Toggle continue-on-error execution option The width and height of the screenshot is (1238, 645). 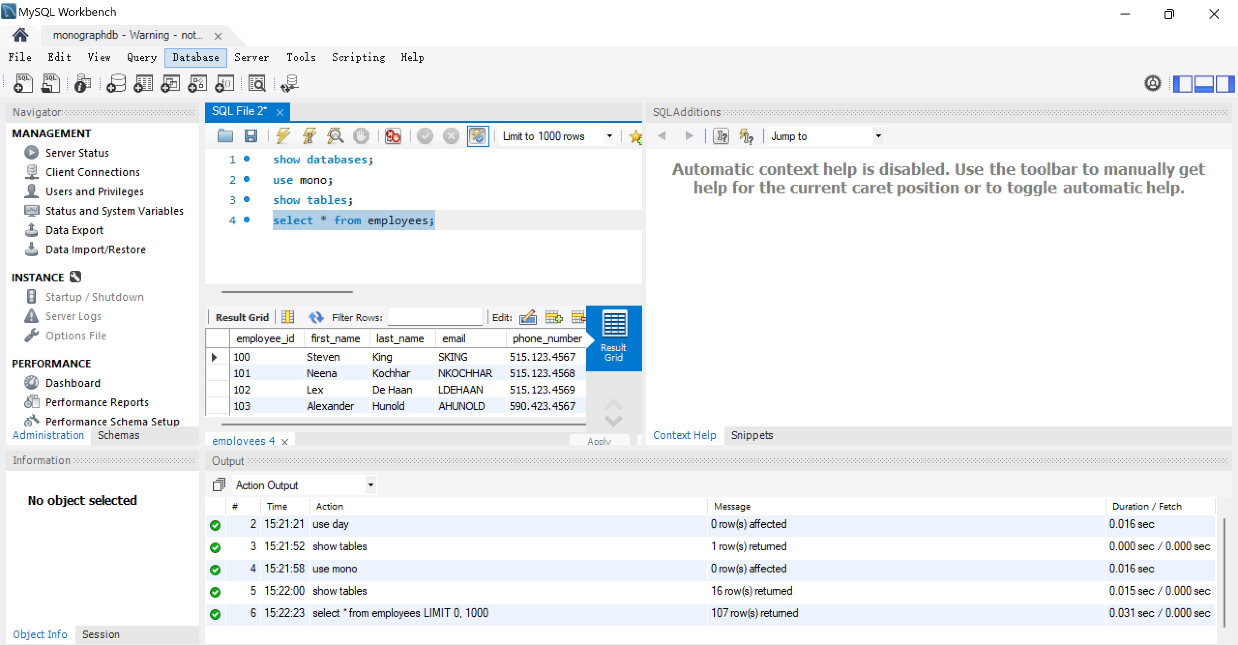(x=393, y=136)
